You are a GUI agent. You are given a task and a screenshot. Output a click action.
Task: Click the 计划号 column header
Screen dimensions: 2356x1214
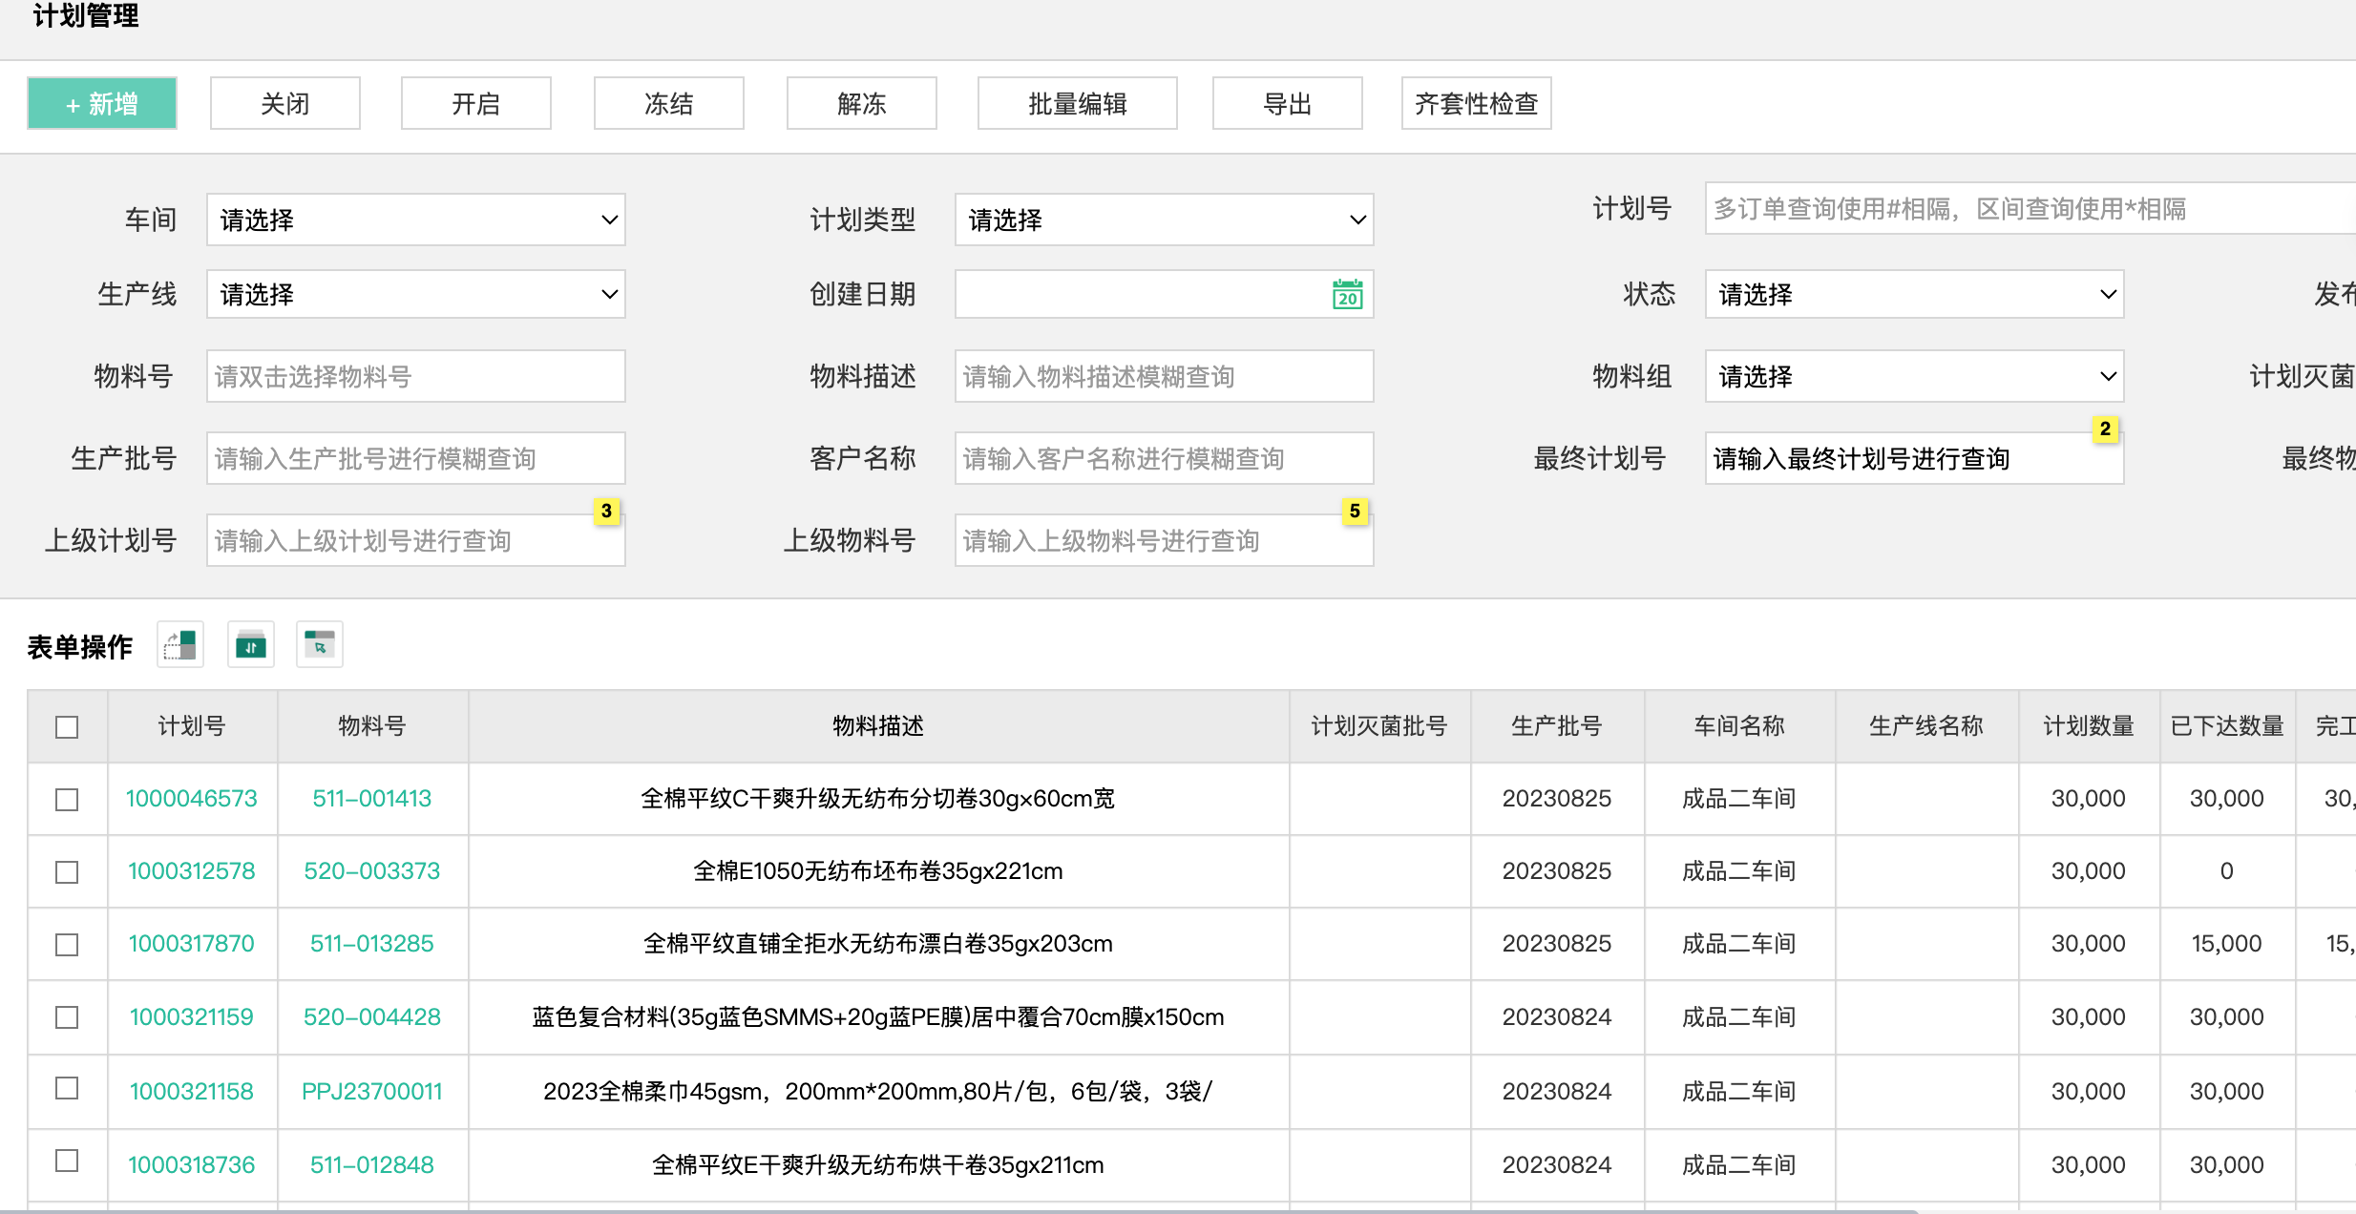(x=192, y=726)
